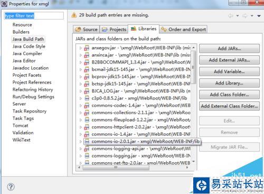Expand the anxegov.jar entry
264x194 pixels.
[x=80, y=48]
